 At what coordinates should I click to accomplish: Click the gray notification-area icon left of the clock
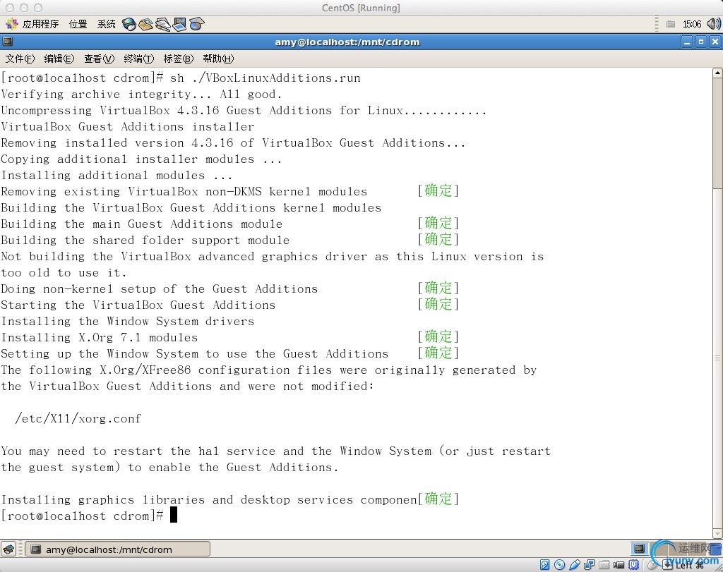671,24
